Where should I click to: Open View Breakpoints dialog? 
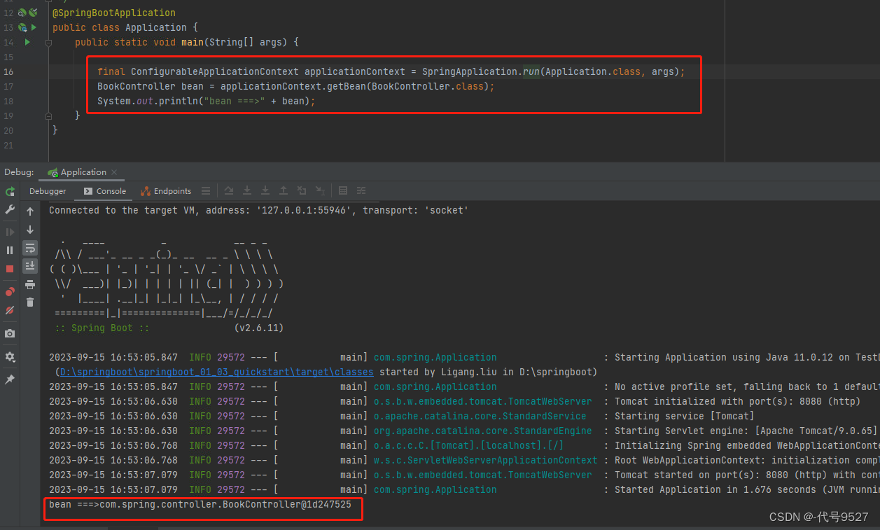click(10, 291)
